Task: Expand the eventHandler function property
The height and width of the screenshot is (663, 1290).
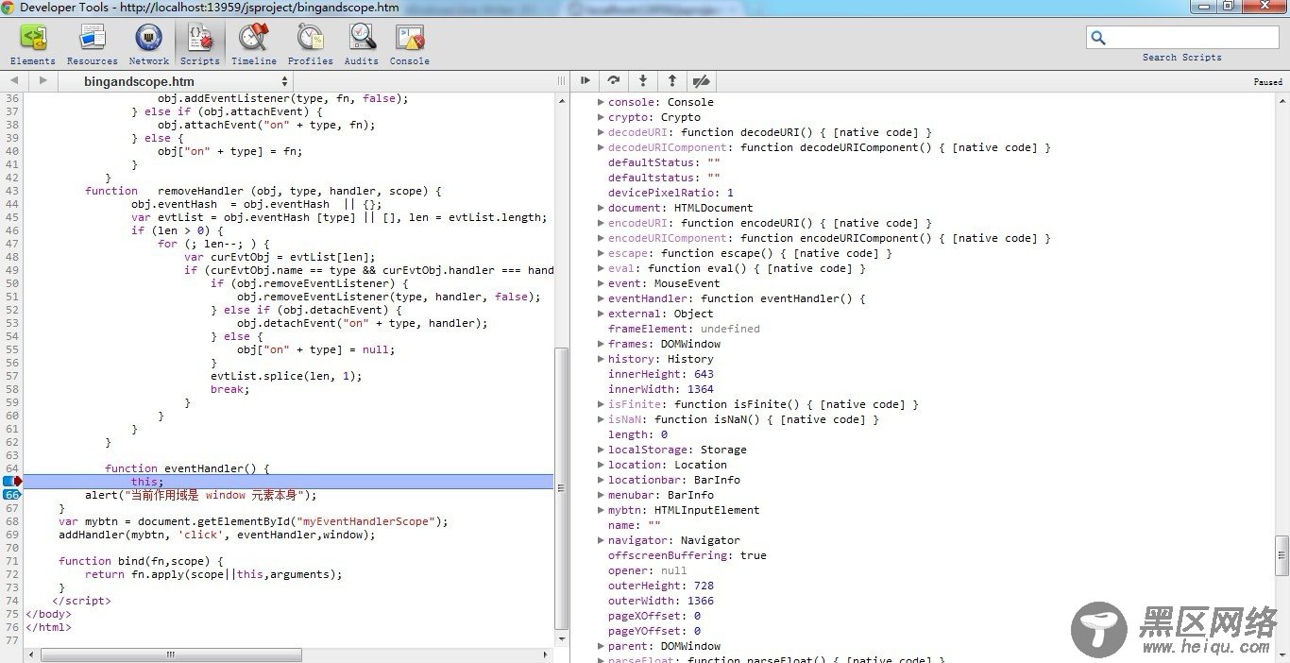Action: click(601, 298)
